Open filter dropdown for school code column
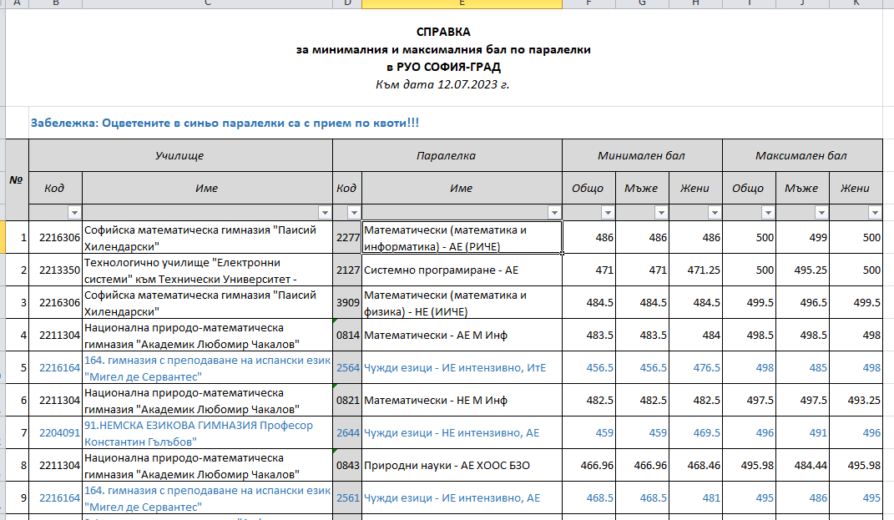This screenshot has height=520, width=894. pyautogui.click(x=74, y=213)
